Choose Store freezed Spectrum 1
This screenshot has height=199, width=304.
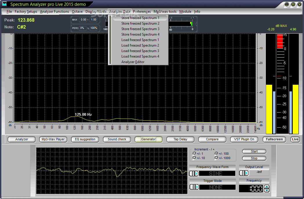click(140, 18)
